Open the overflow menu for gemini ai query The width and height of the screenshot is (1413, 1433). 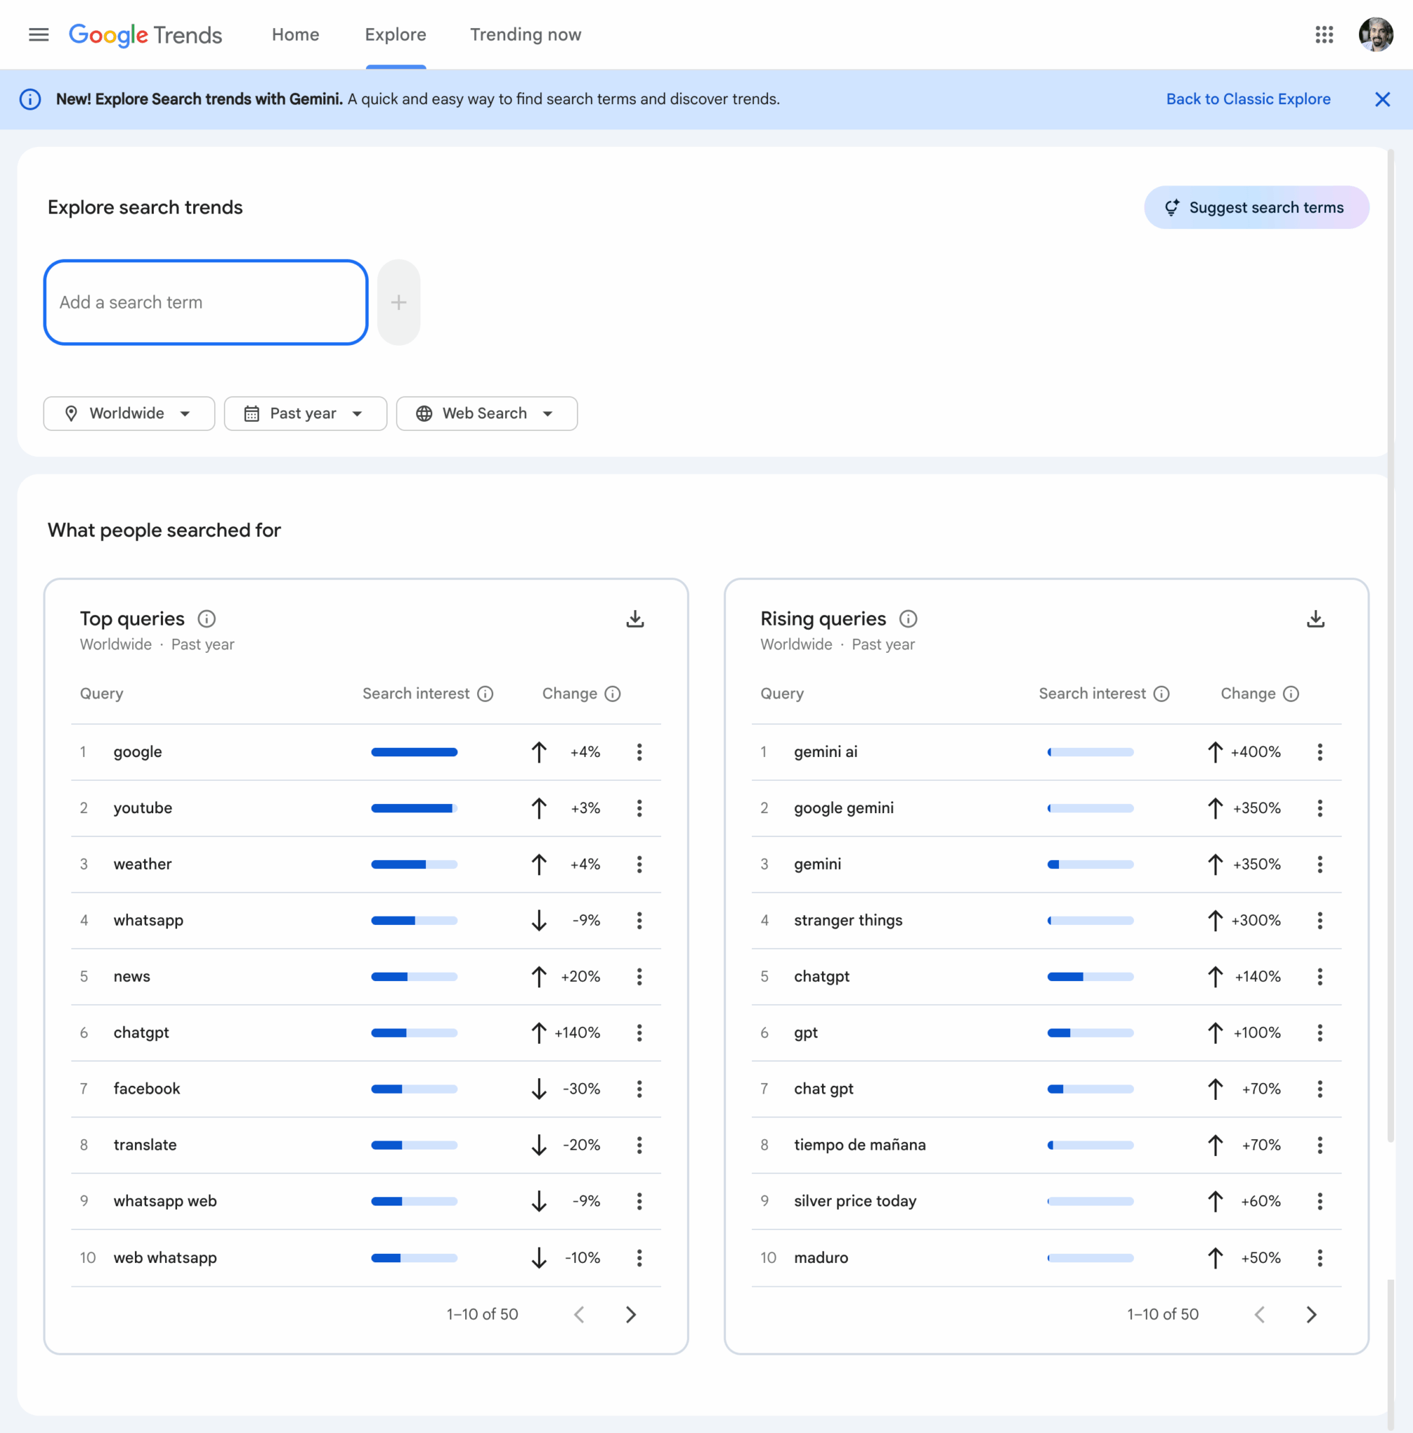coord(1319,751)
